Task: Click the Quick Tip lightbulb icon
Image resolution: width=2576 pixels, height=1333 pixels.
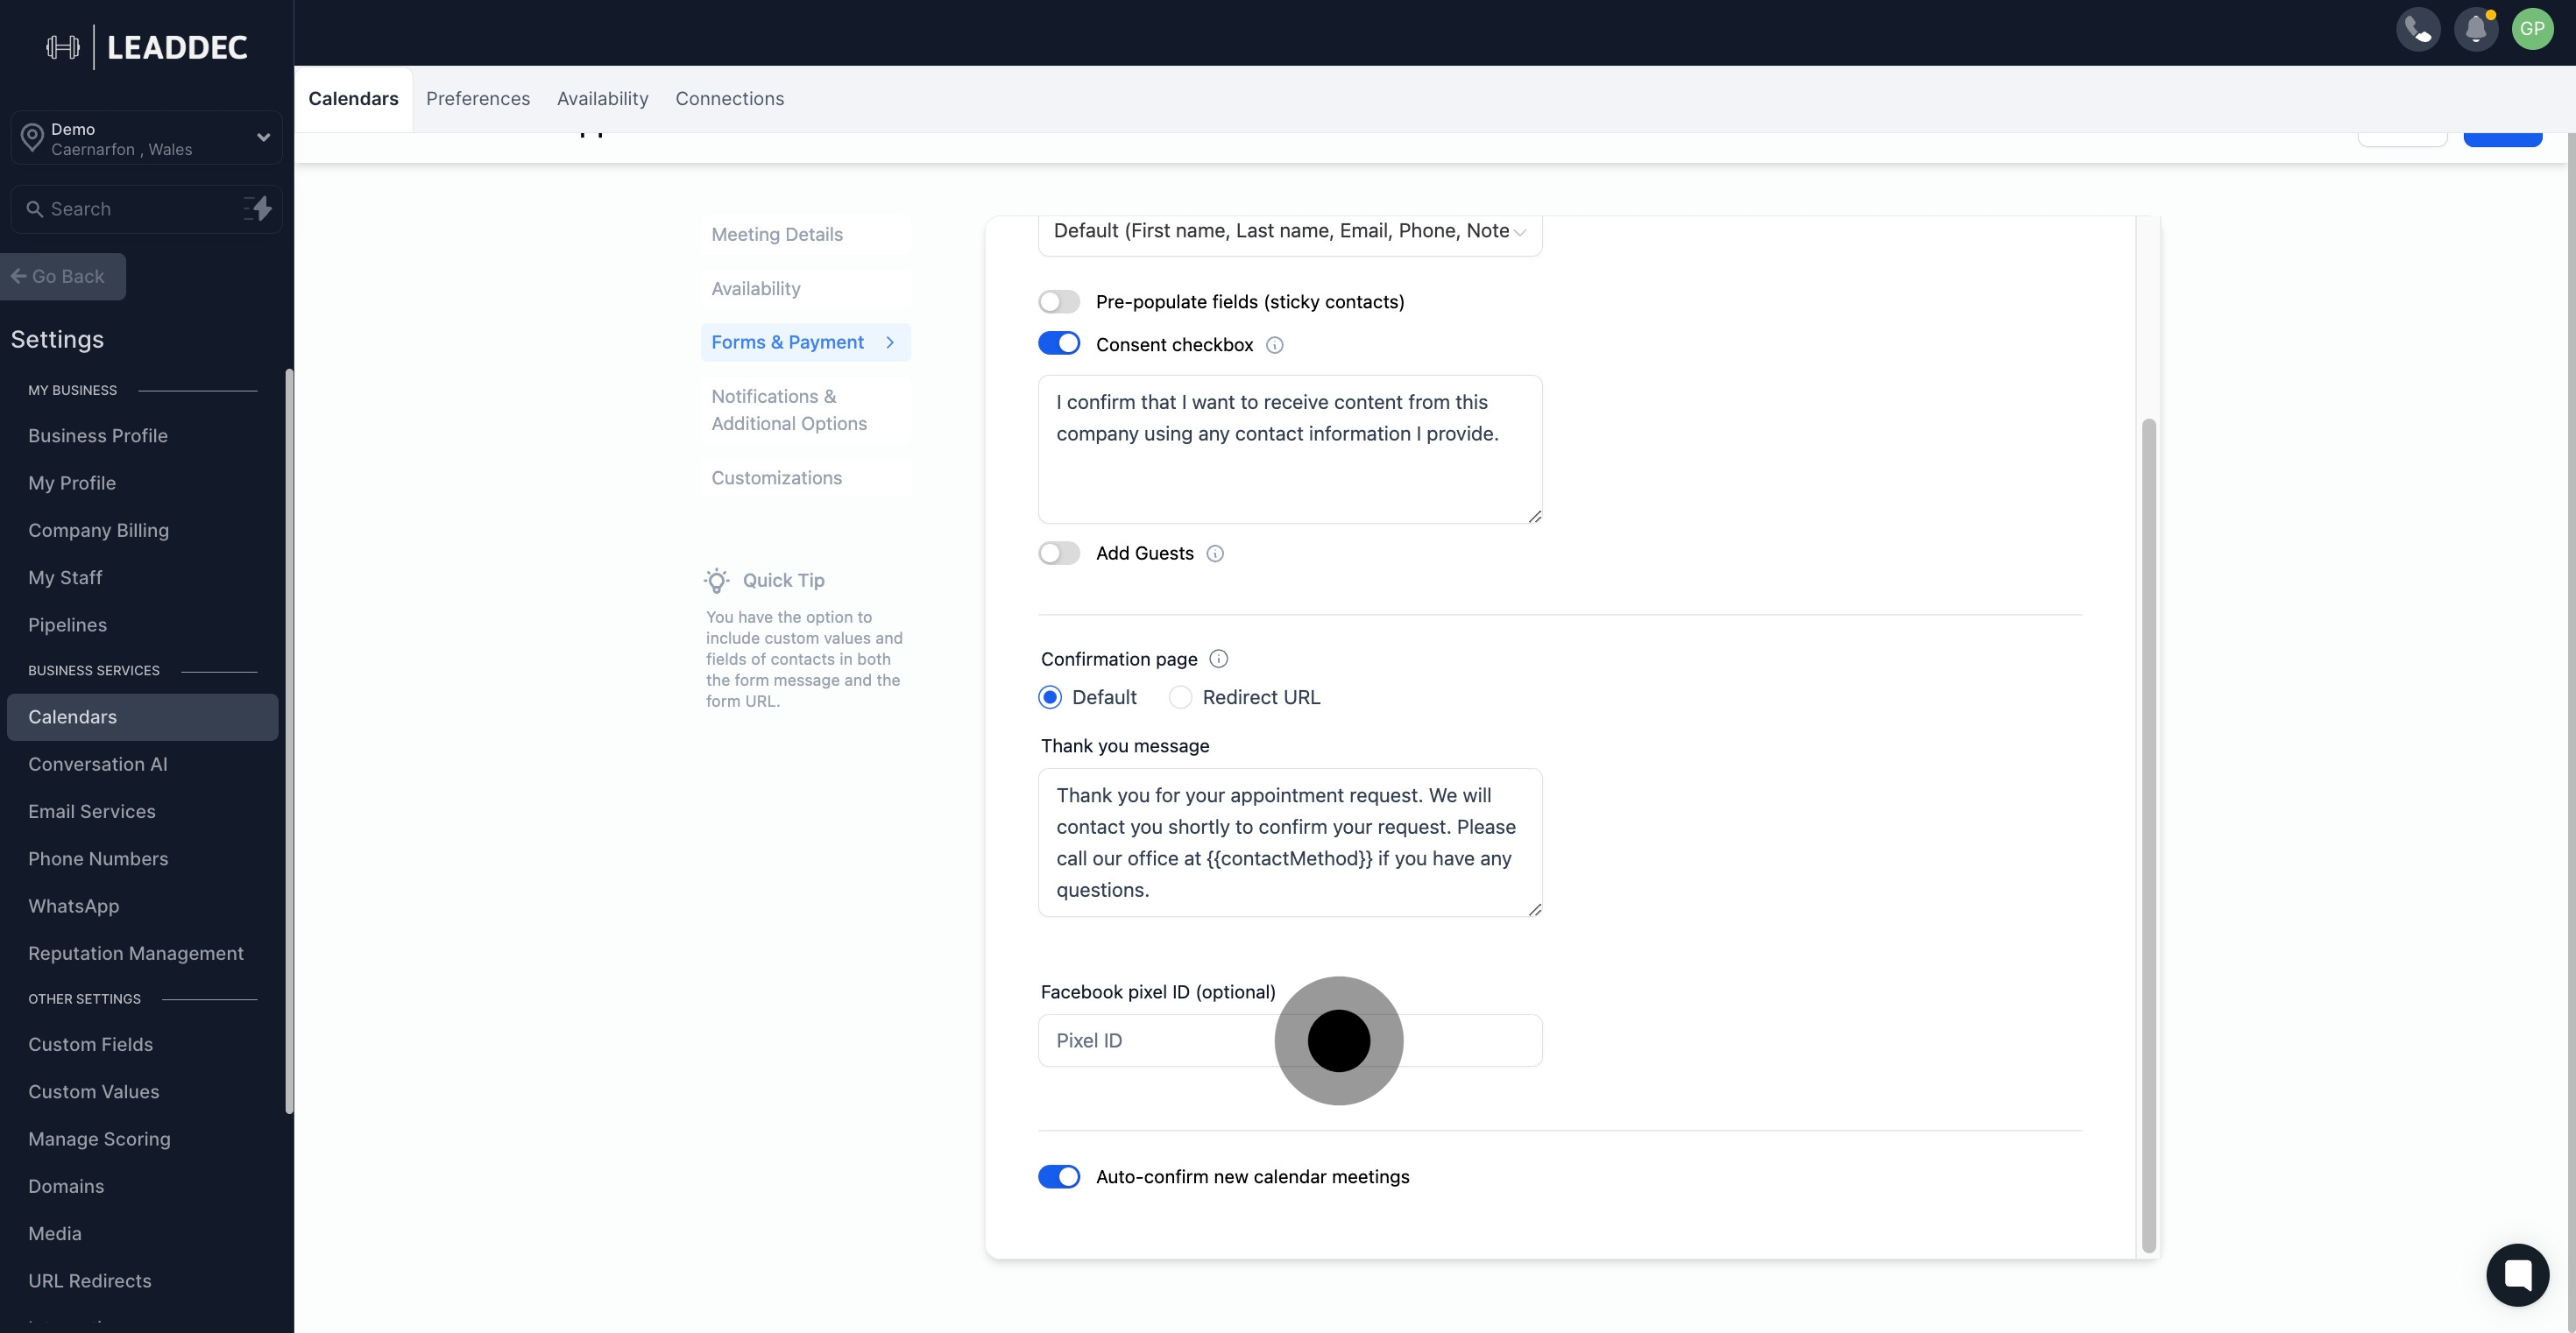Action: point(717,581)
